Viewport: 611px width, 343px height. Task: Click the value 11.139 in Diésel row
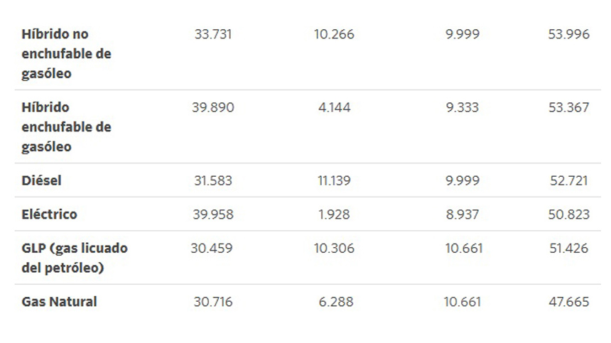(x=335, y=180)
